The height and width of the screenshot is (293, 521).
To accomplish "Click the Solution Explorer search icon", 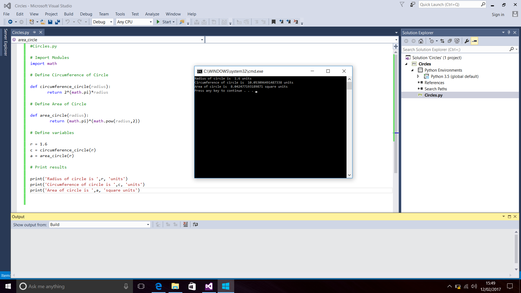I will click(512, 49).
